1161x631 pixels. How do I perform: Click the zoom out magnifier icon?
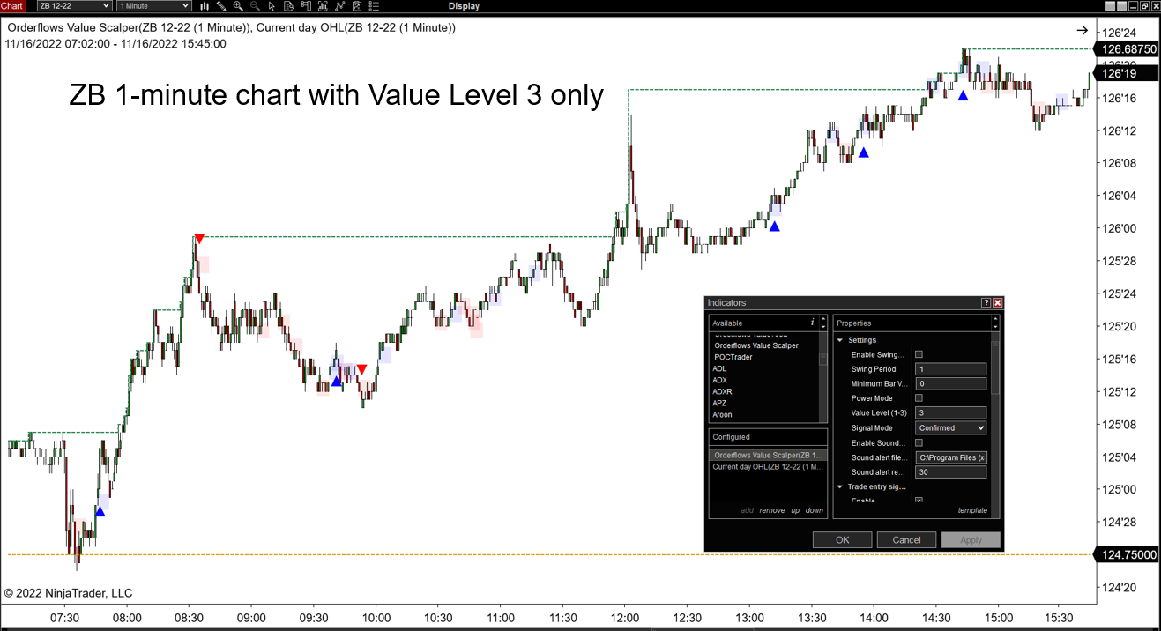tap(255, 6)
